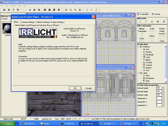The width and height of the screenshot is (168, 126).
Task: Click the open folder toolbar icon
Action: point(18,10)
